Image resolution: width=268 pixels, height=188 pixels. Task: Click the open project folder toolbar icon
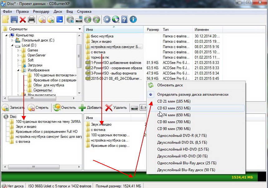click(6, 19)
